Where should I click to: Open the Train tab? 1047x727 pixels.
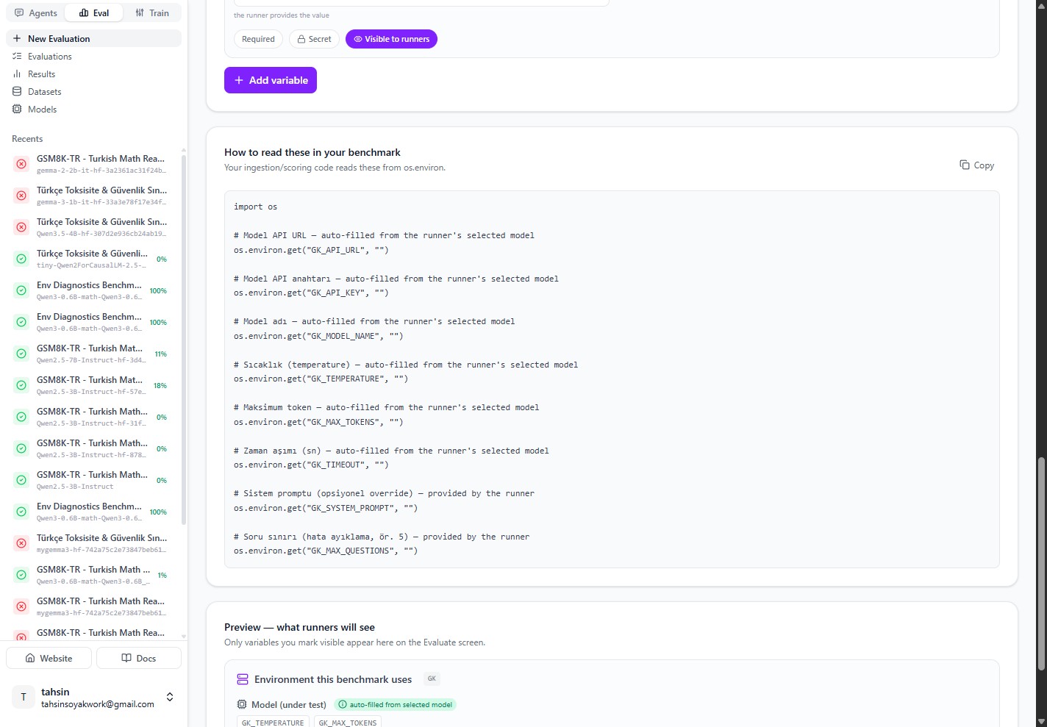click(x=152, y=13)
